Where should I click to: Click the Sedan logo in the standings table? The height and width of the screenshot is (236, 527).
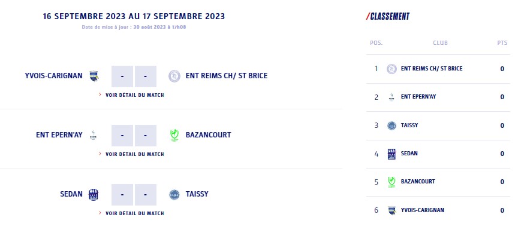click(x=392, y=154)
